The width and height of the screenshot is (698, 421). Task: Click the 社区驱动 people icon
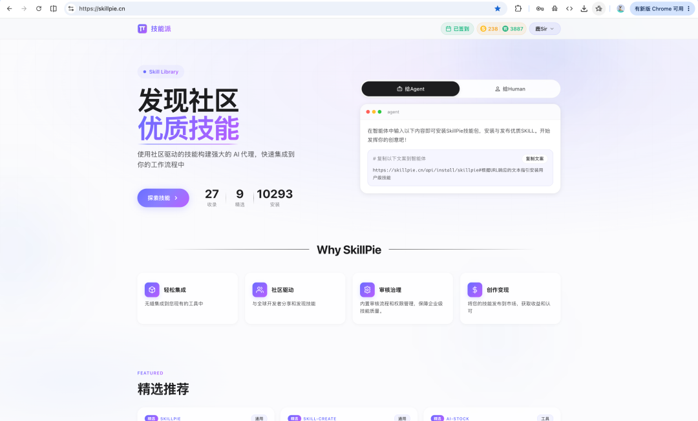coord(260,290)
